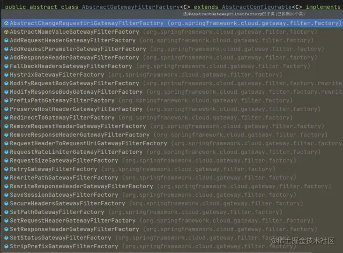Screen dimensions: 343x253
Task: Click class icon beside RemoveRequestHeaderGatewayFilterFactory
Action: [x=7, y=126]
